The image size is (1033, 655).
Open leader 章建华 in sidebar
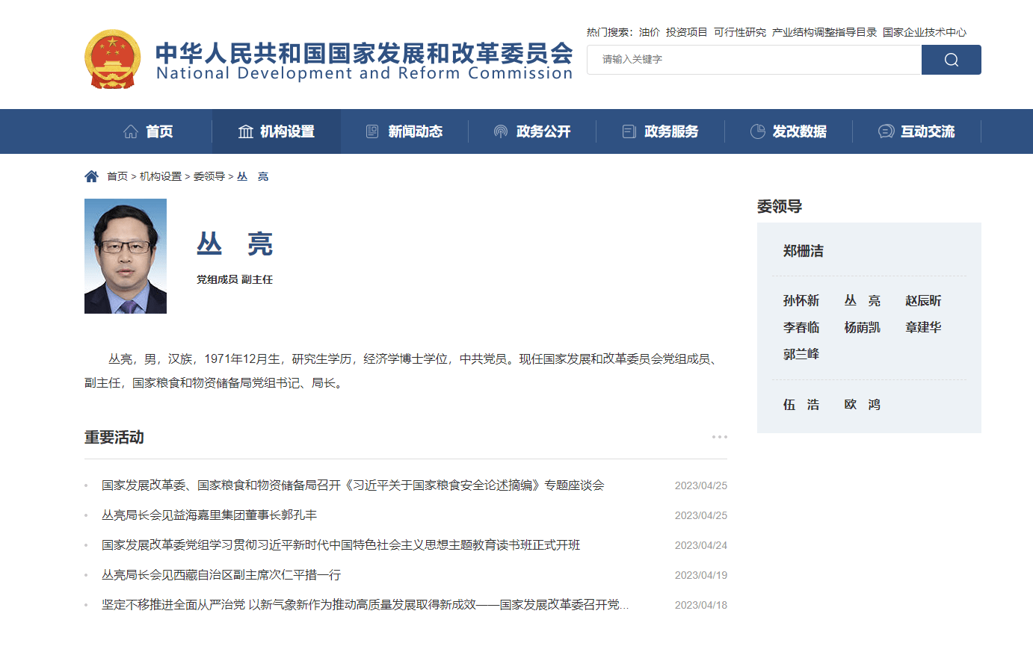pyautogui.click(x=923, y=327)
